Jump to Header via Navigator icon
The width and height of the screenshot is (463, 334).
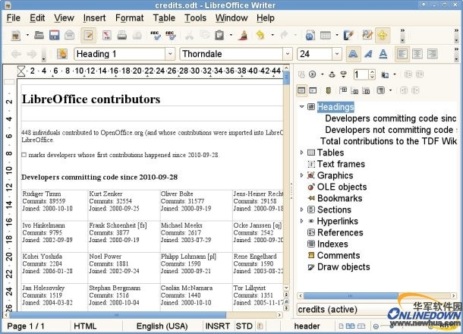pyautogui.click(x=343, y=90)
